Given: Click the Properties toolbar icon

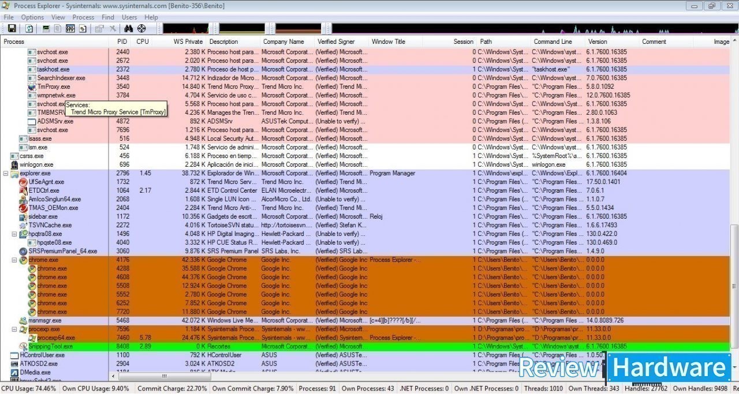Looking at the screenshot, I should pyautogui.click(x=99, y=28).
